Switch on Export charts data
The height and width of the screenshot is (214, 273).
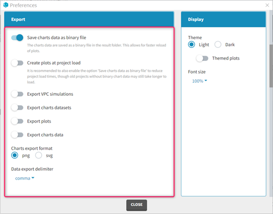(17, 135)
